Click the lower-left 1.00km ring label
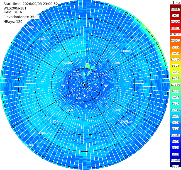The width and height of the screenshot is (181, 170). [x=79, y=98]
